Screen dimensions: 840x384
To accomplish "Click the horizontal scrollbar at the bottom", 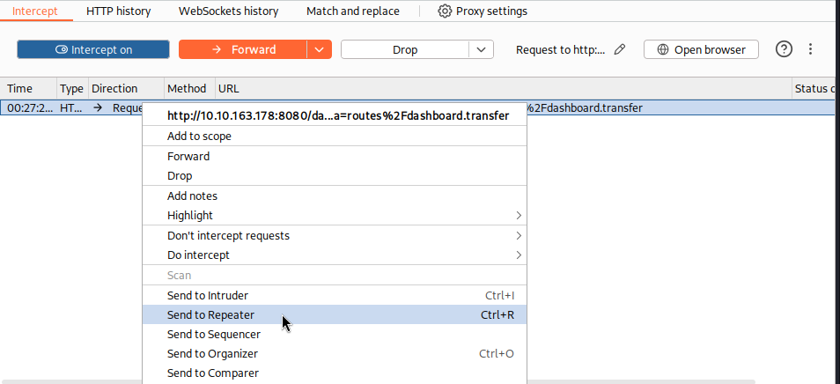I will tap(378, 382).
